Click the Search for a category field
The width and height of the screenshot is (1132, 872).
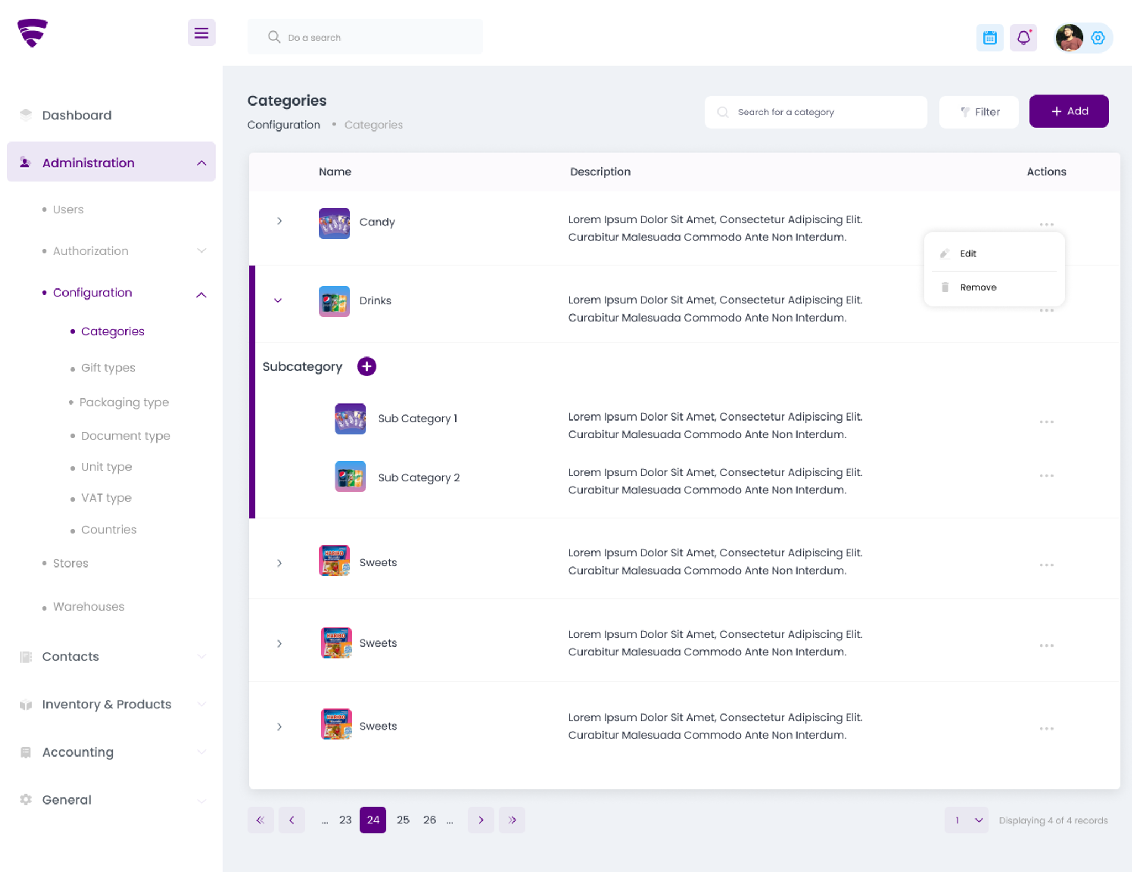point(816,112)
